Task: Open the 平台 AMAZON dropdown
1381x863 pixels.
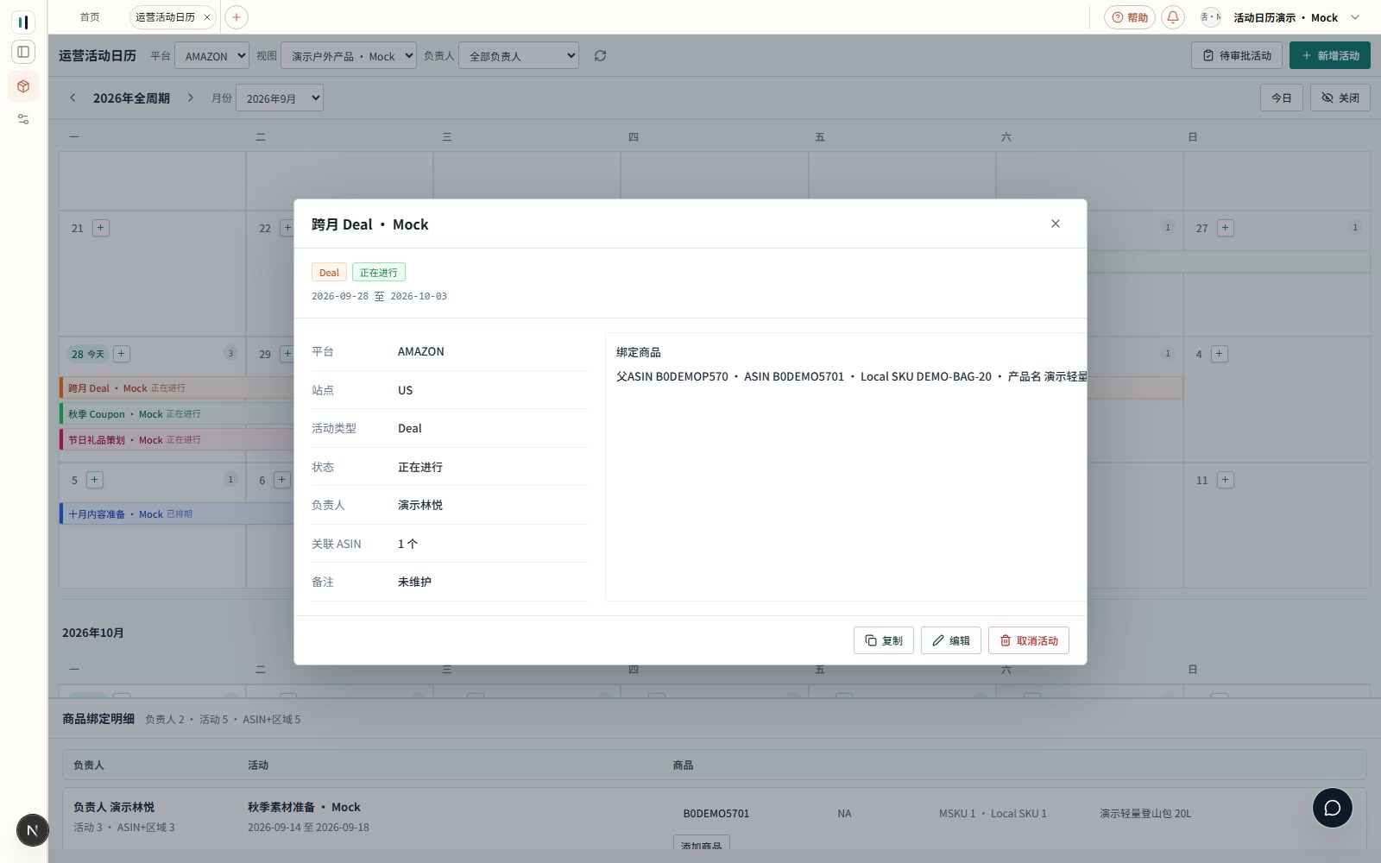Action: [211, 56]
